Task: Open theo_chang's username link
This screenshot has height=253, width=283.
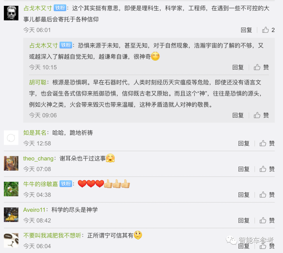Action: tap(38, 159)
